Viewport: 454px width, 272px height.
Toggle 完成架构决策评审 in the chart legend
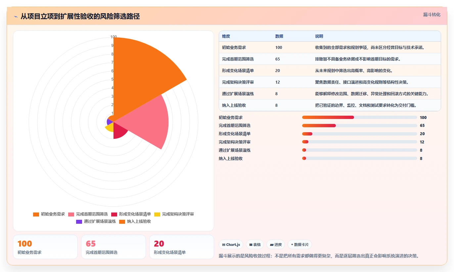(174, 214)
